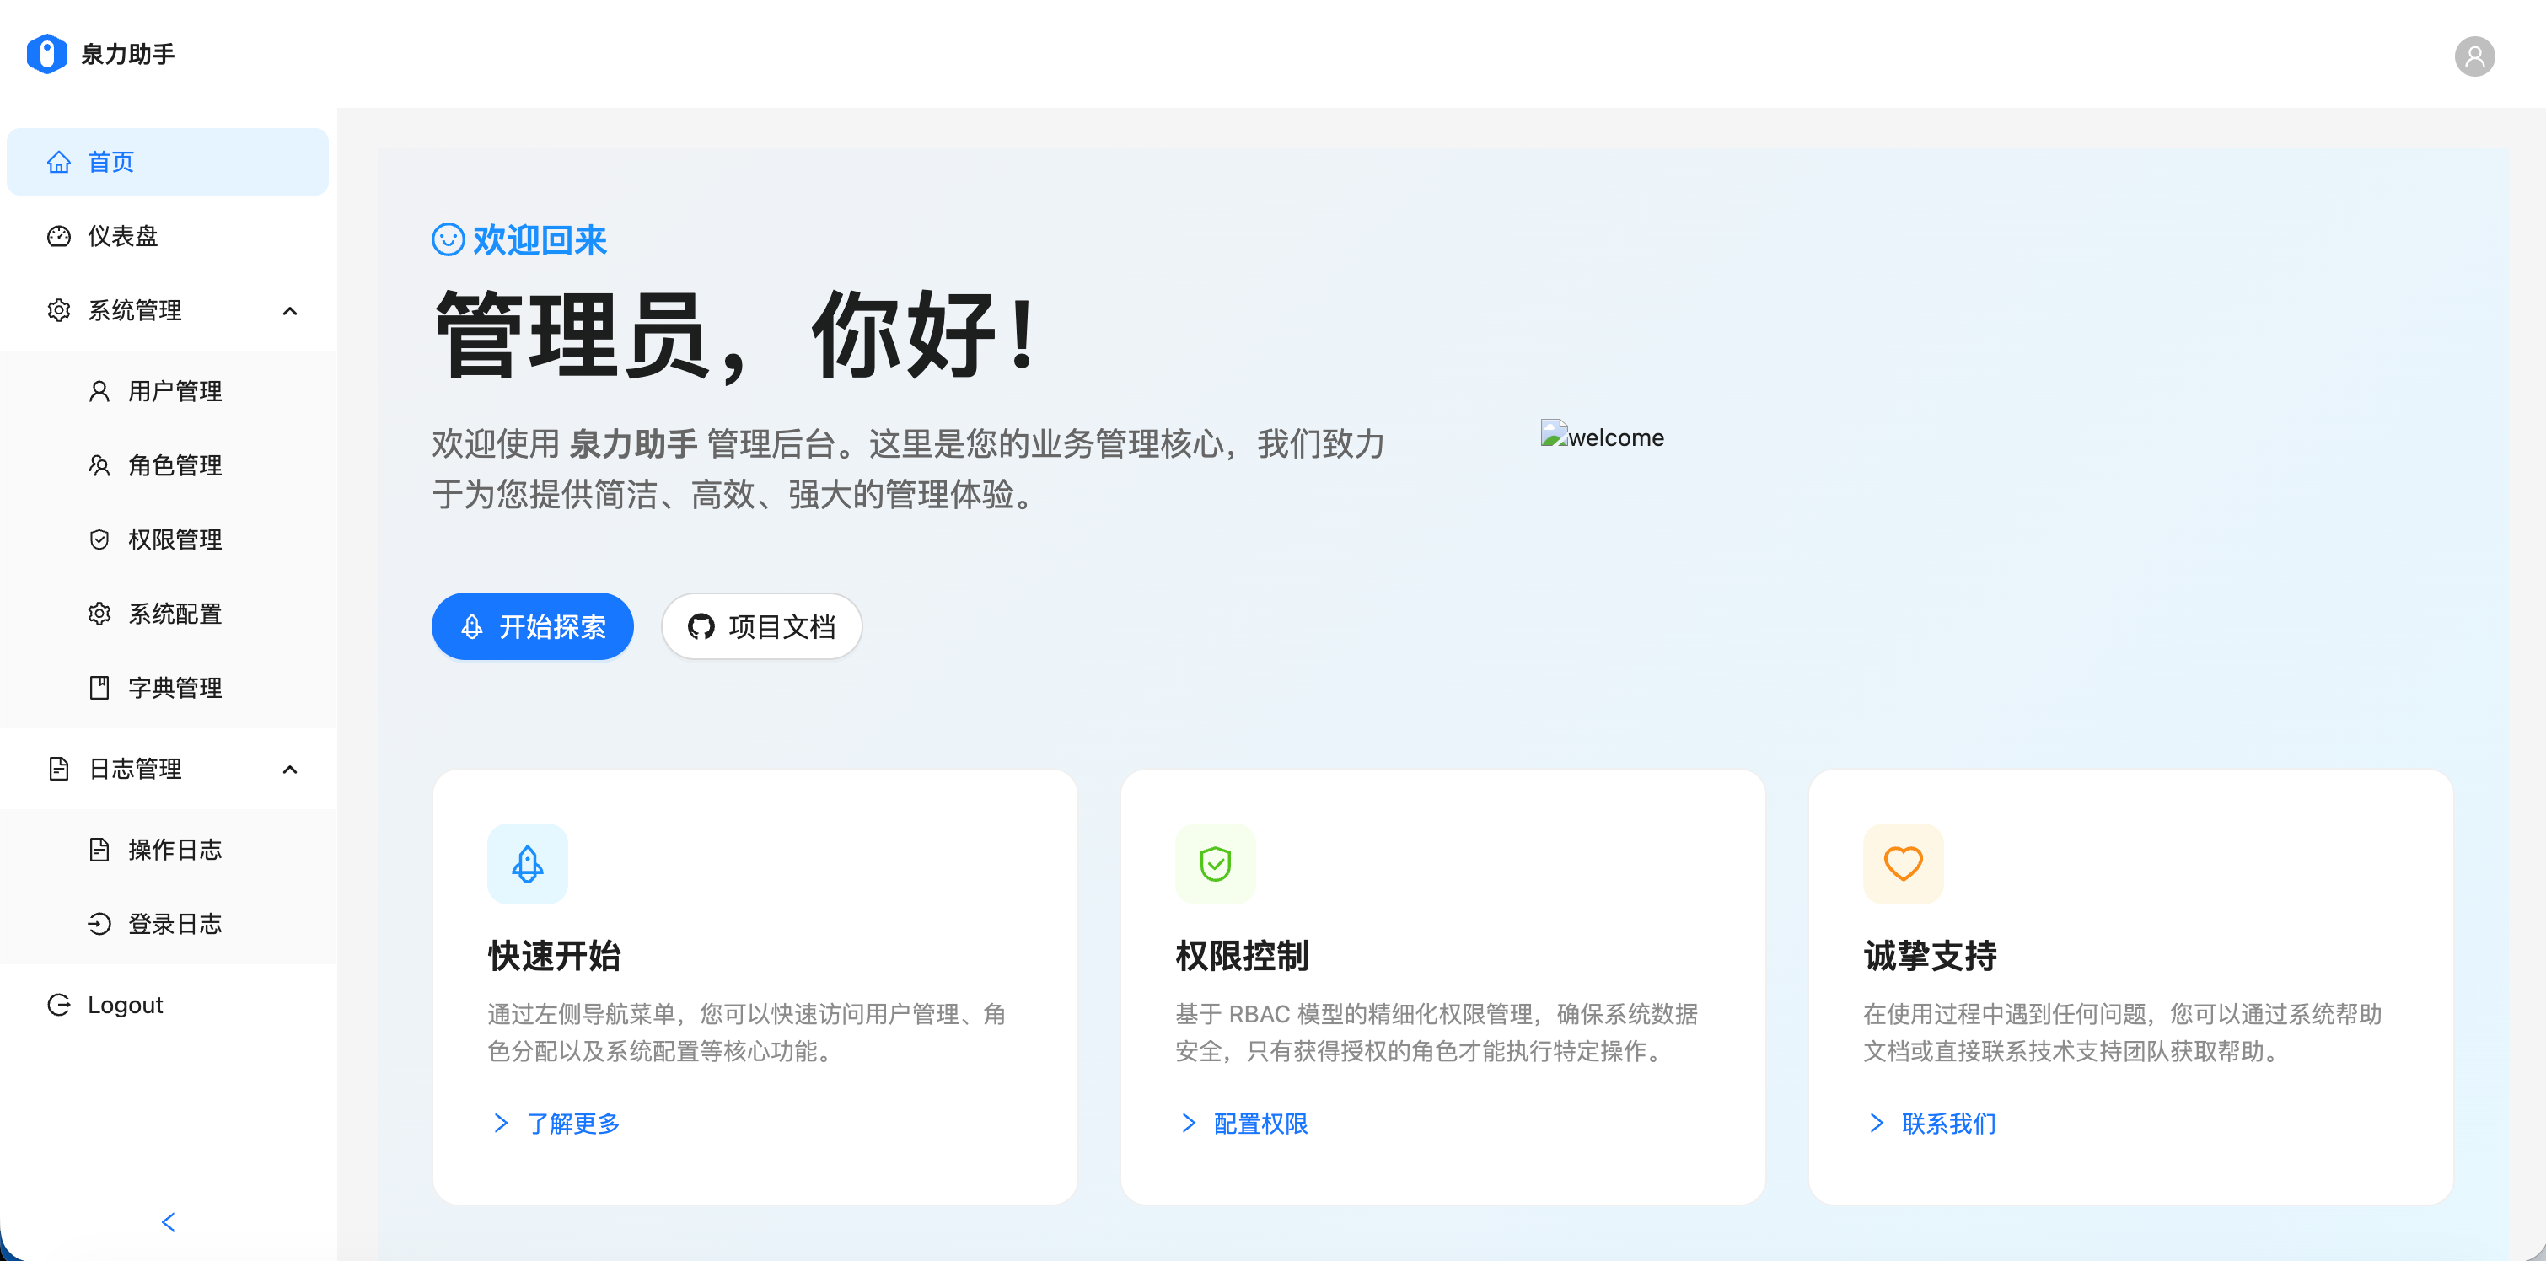The height and width of the screenshot is (1261, 2546).
Task: Click the 泉力助手 logo icon
Action: coord(46,53)
